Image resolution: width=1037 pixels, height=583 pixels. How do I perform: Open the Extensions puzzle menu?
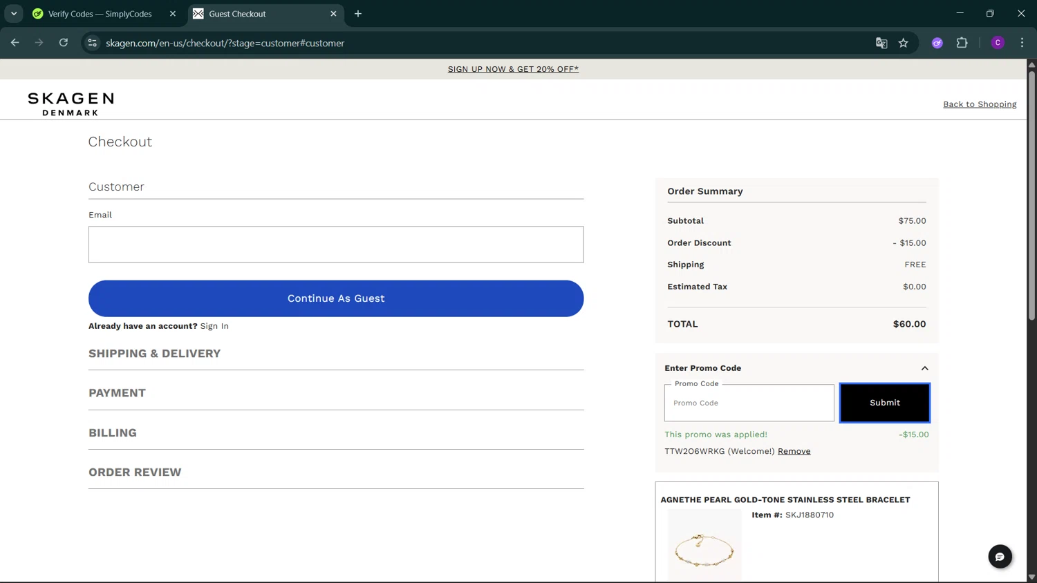click(x=962, y=43)
